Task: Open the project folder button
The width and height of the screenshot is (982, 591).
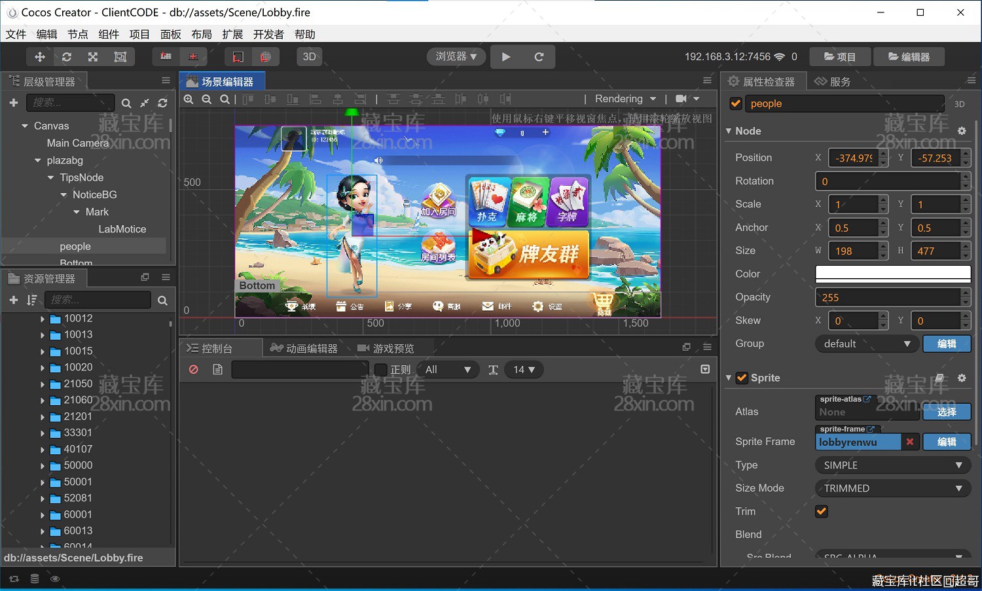Action: (x=840, y=57)
